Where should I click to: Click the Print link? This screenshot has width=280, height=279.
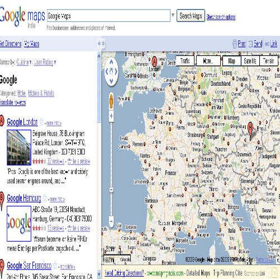coord(241,44)
